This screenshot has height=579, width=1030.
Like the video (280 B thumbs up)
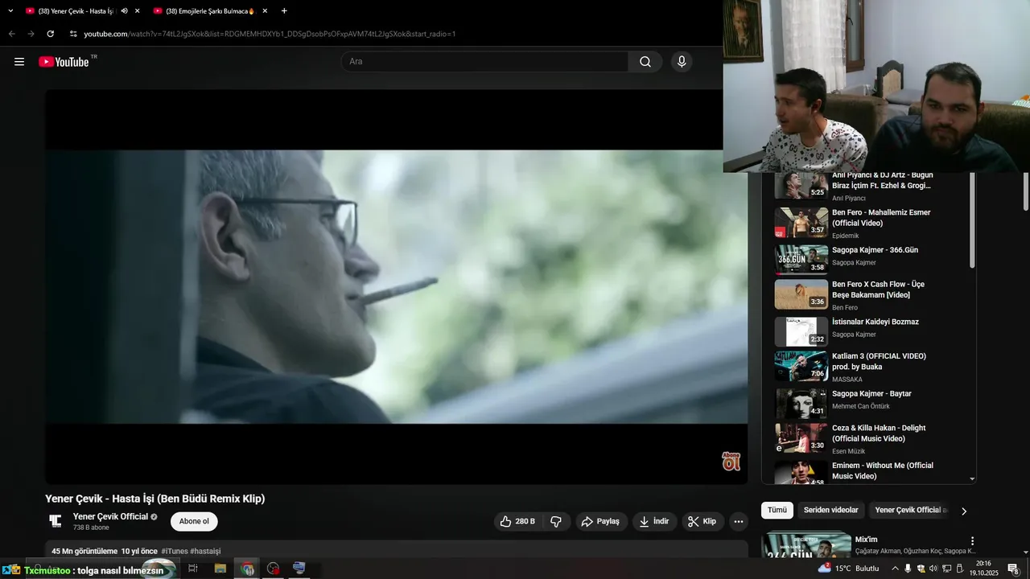coord(517,521)
